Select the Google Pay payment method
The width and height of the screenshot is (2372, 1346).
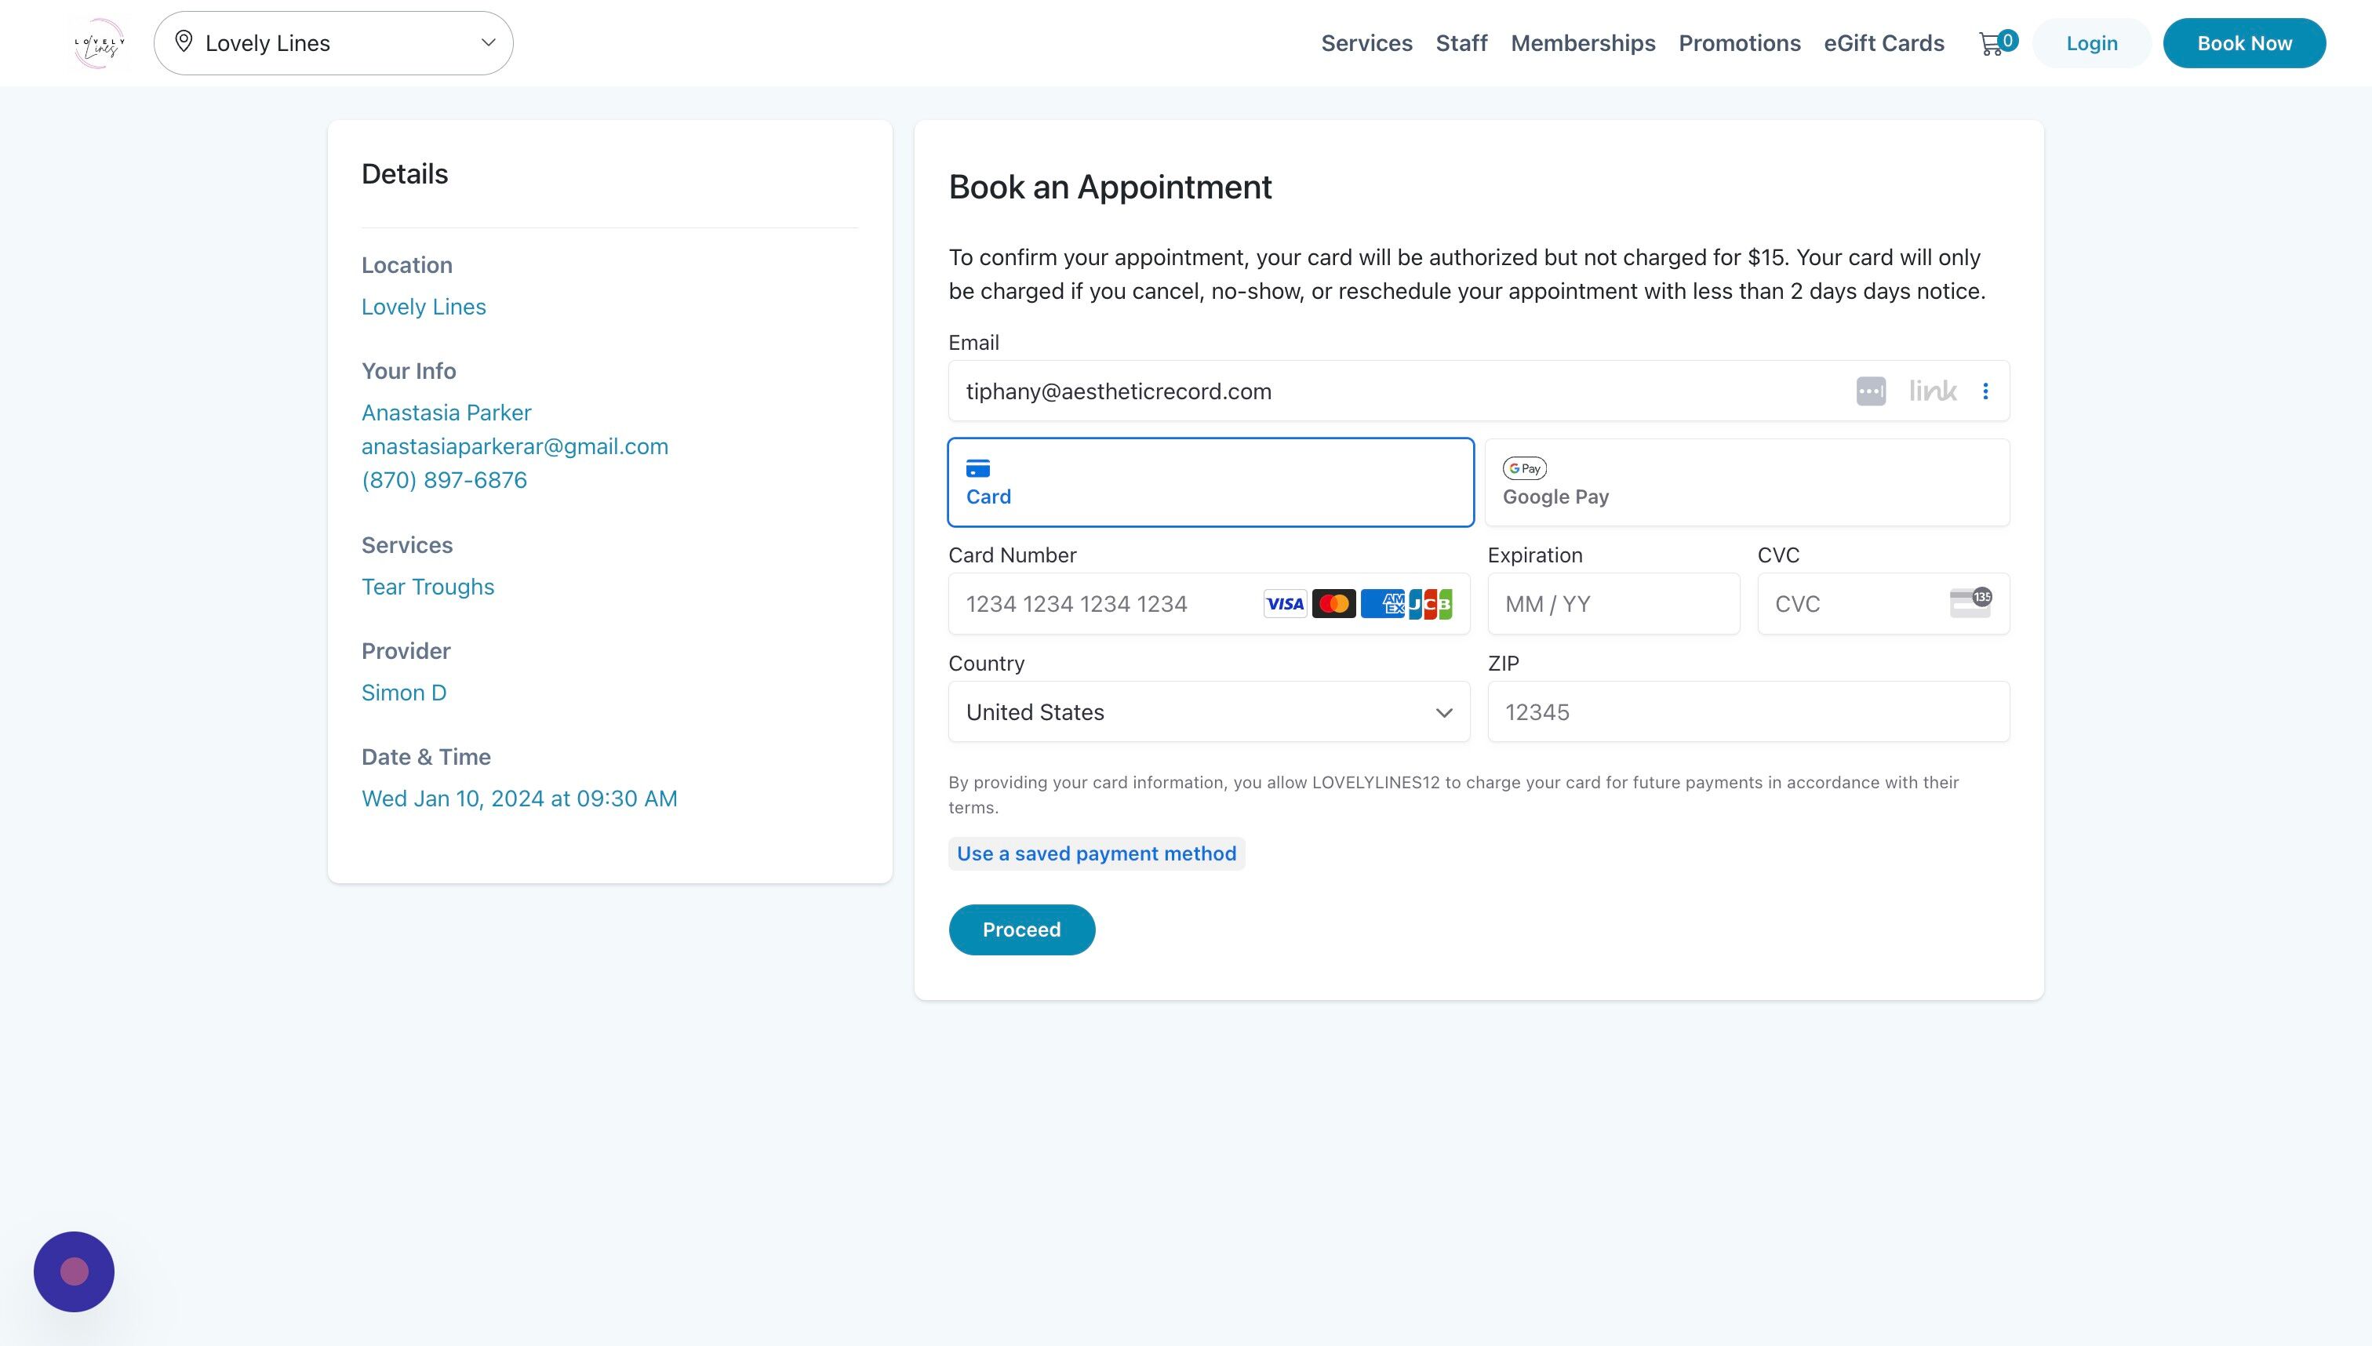(1747, 482)
